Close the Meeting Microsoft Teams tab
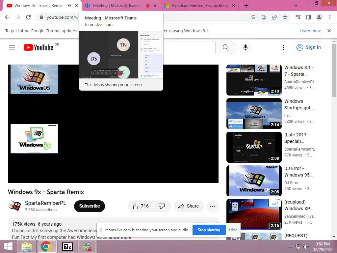Image resolution: width=337 pixels, height=253 pixels. (155, 6)
